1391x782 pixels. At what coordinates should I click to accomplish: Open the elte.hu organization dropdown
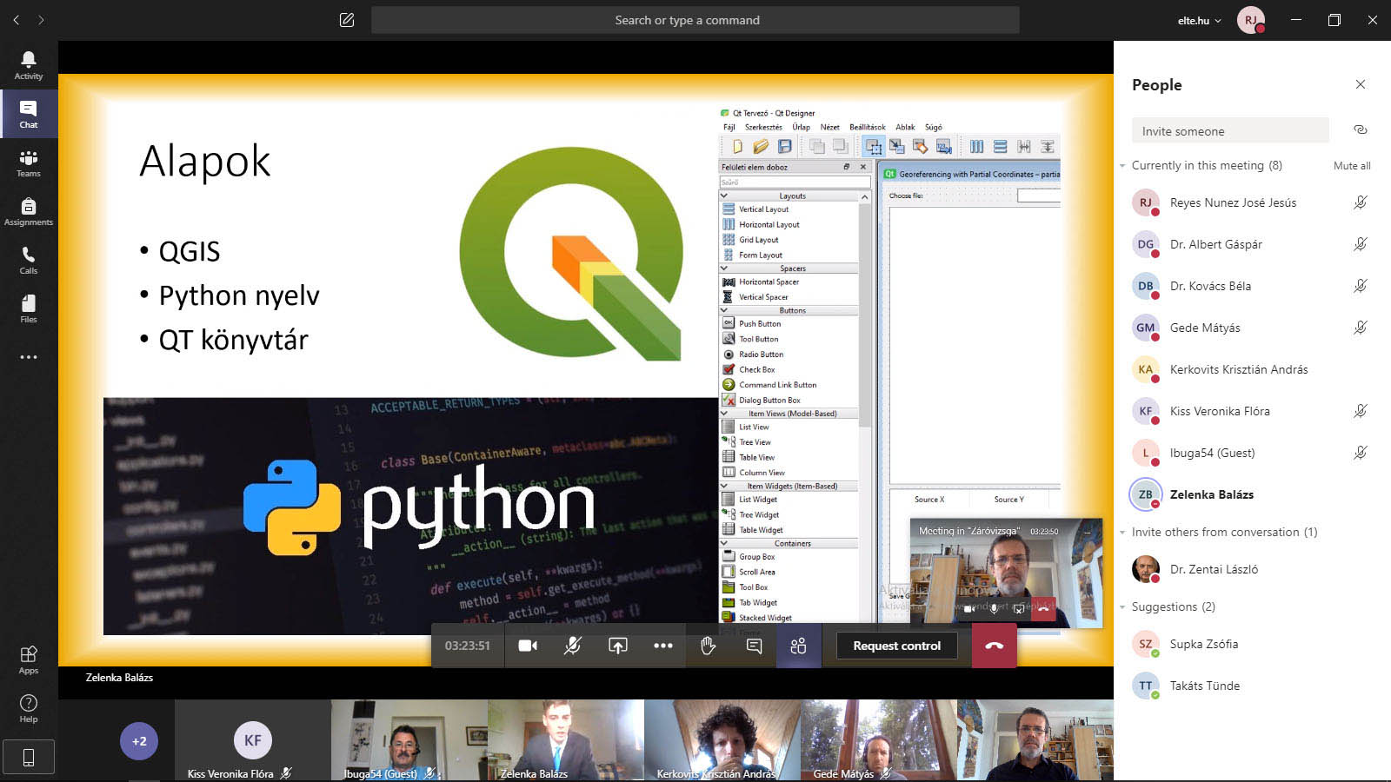[1199, 20]
